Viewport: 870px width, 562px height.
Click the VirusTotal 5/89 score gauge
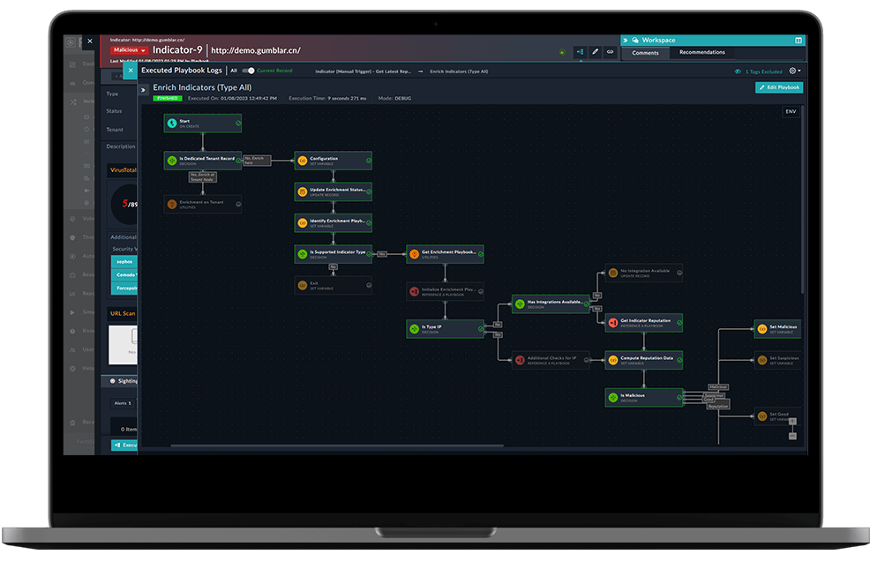click(124, 205)
